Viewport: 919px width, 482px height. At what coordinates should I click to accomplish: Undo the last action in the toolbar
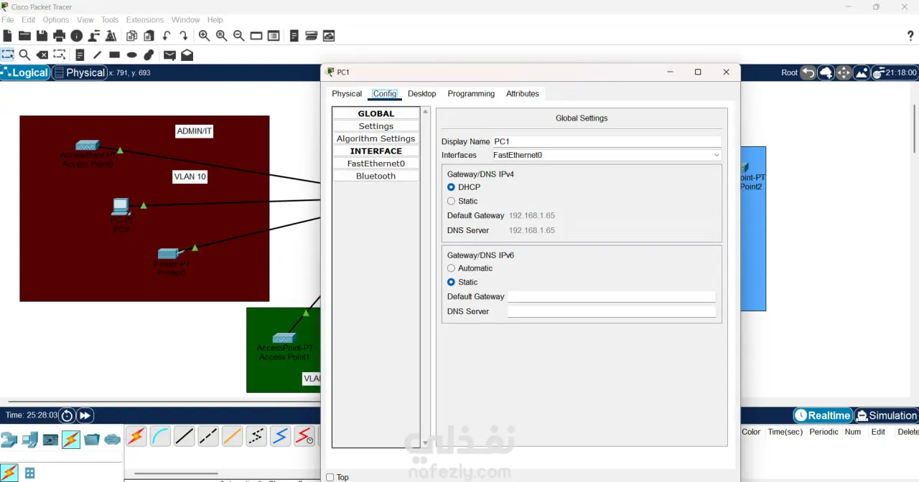(x=167, y=36)
